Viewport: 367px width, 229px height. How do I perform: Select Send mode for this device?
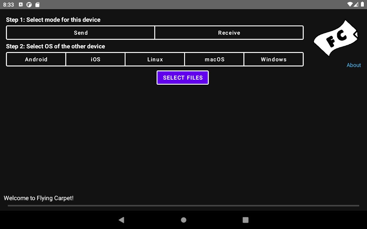[x=81, y=33]
